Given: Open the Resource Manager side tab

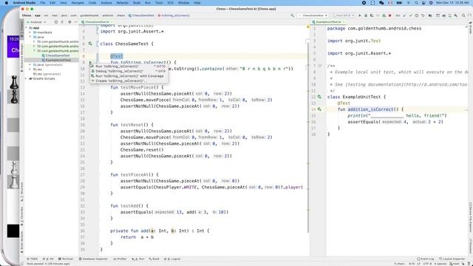Looking at the screenshot, I should pyautogui.click(x=21, y=58).
